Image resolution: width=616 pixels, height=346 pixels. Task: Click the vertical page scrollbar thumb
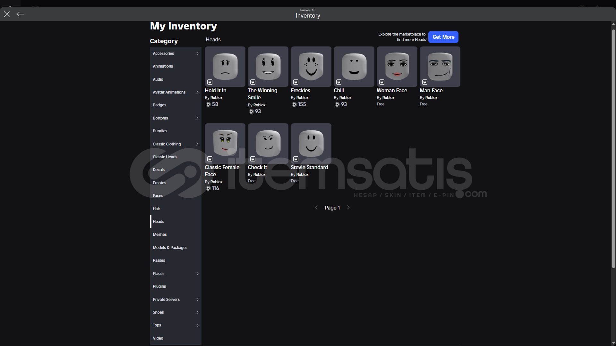click(x=613, y=149)
